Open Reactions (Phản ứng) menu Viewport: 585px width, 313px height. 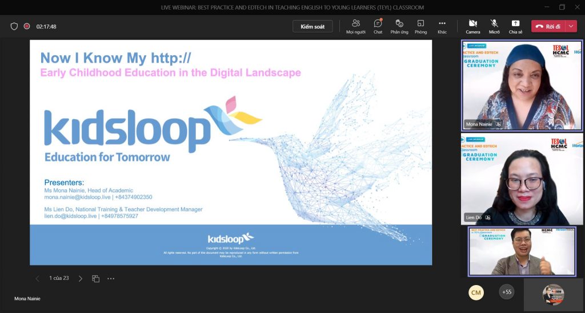tap(399, 26)
